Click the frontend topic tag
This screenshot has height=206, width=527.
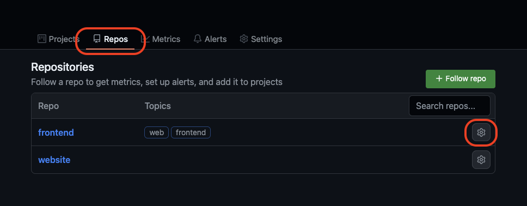click(191, 132)
